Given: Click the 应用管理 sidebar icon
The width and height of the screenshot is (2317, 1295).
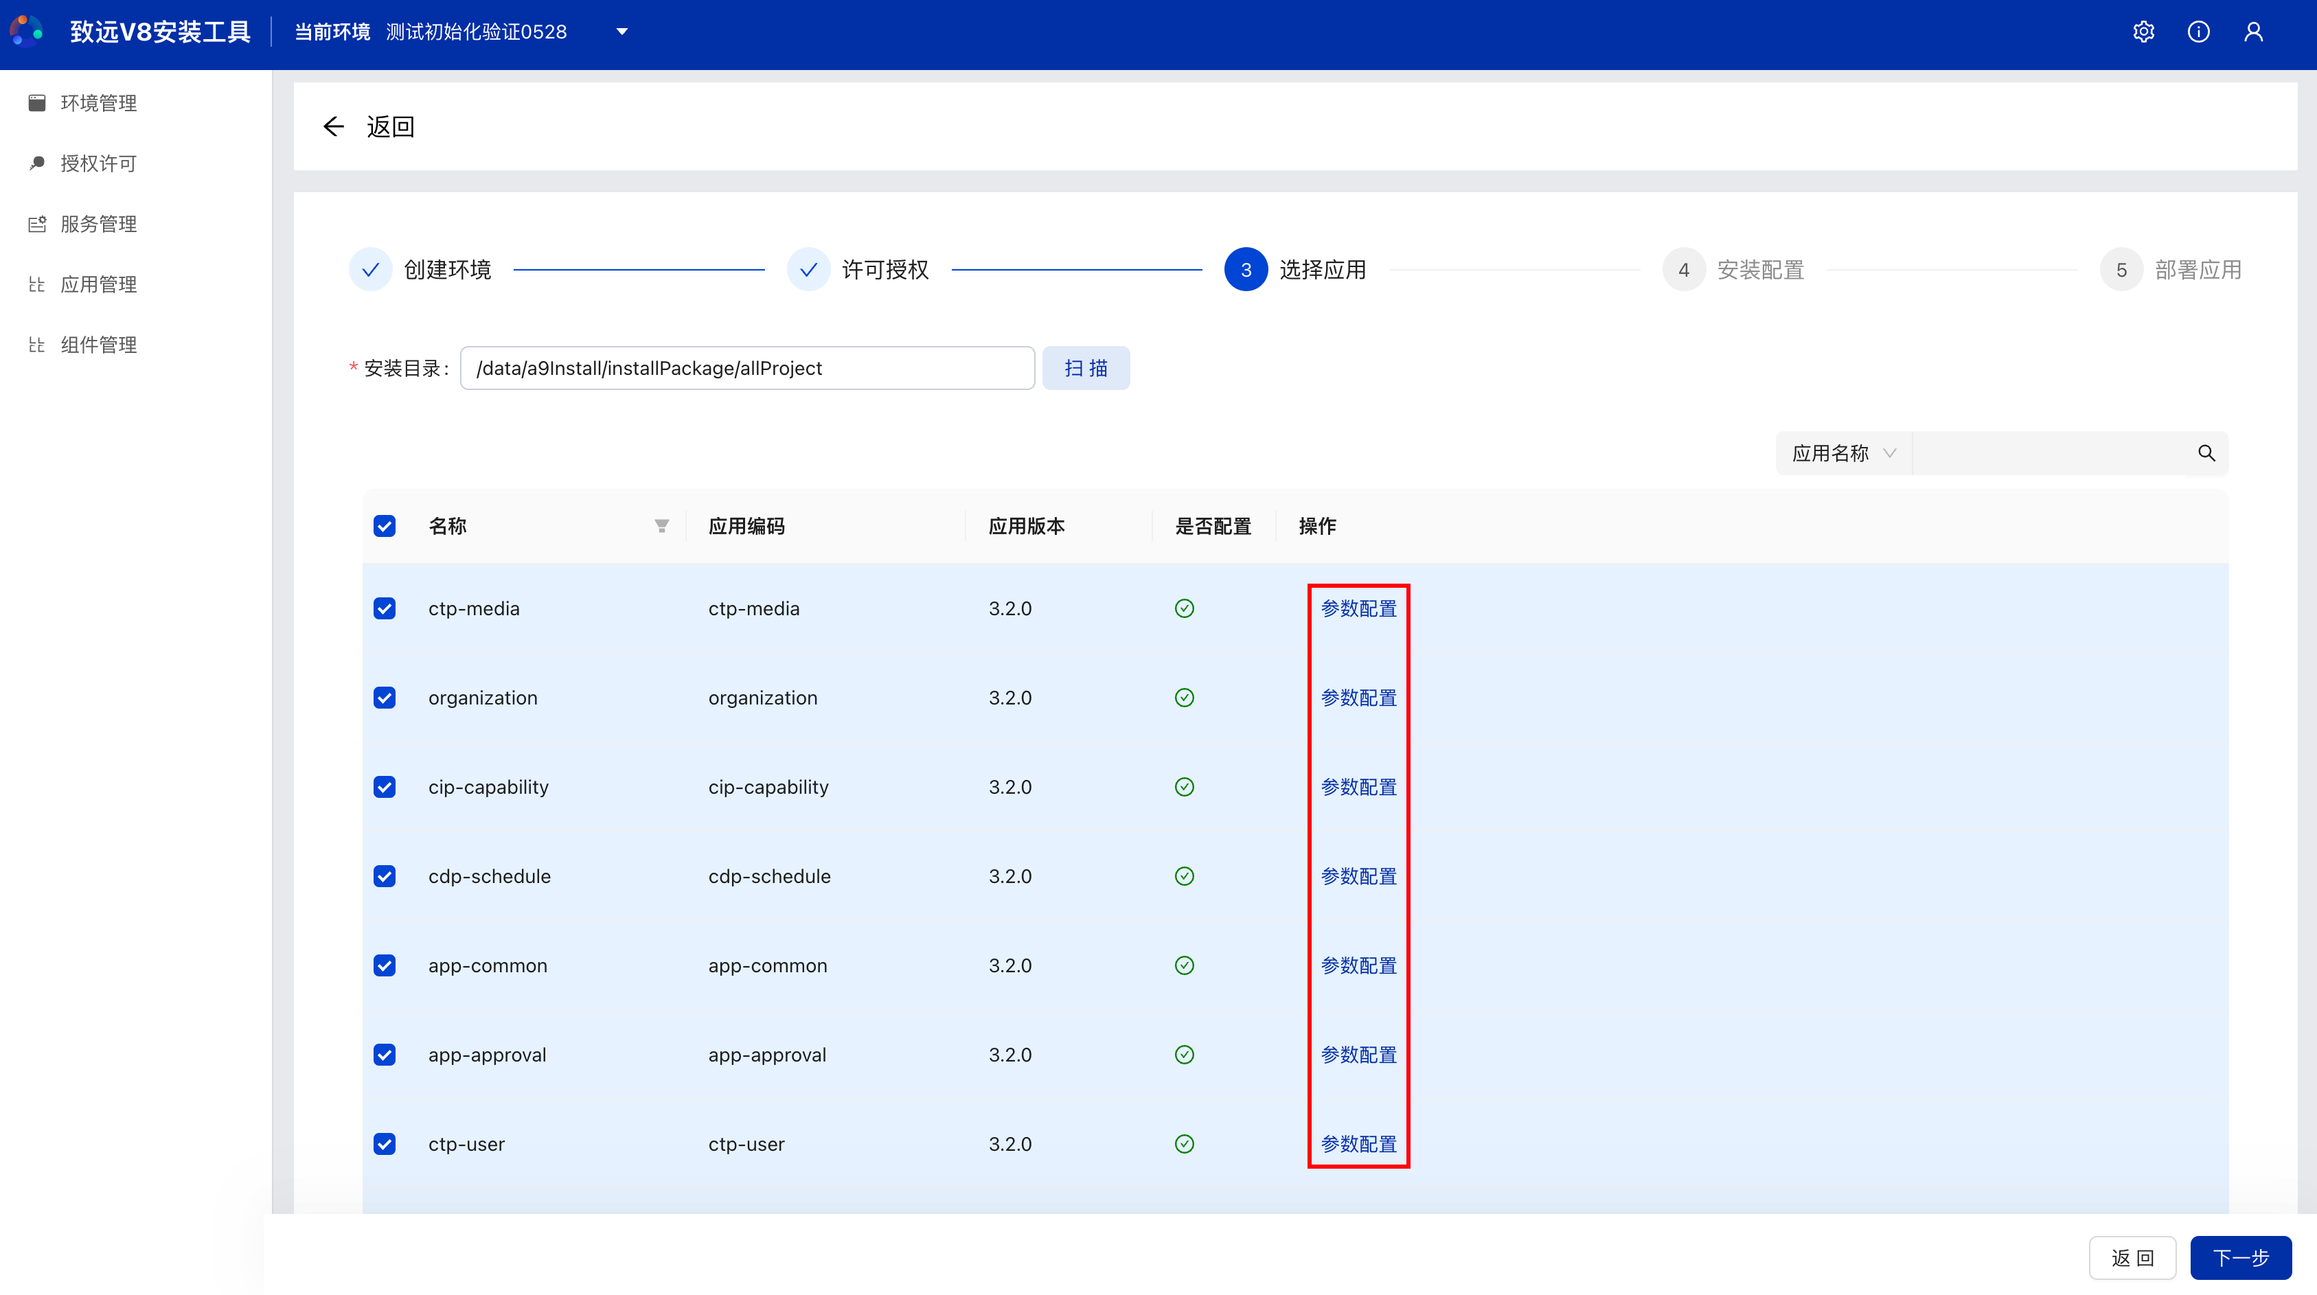Looking at the screenshot, I should pos(37,284).
